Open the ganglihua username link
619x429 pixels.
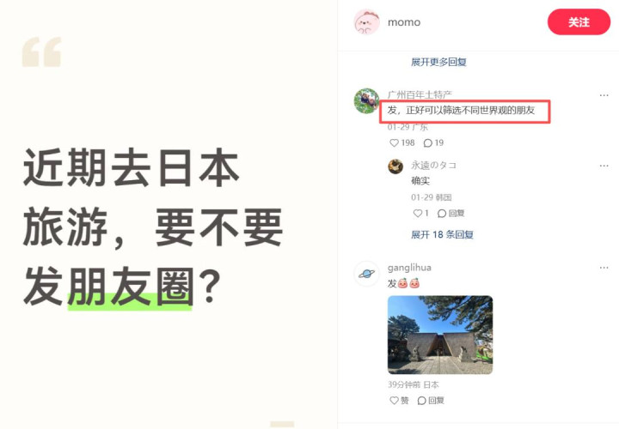point(409,268)
